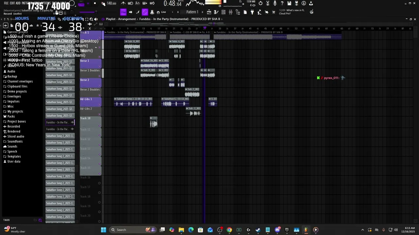Click the playlist timeline playhead marker
The width and height of the screenshot is (419, 235).
[205, 28]
